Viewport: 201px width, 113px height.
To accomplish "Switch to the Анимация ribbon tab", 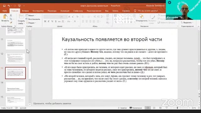I will coord(65,11).
